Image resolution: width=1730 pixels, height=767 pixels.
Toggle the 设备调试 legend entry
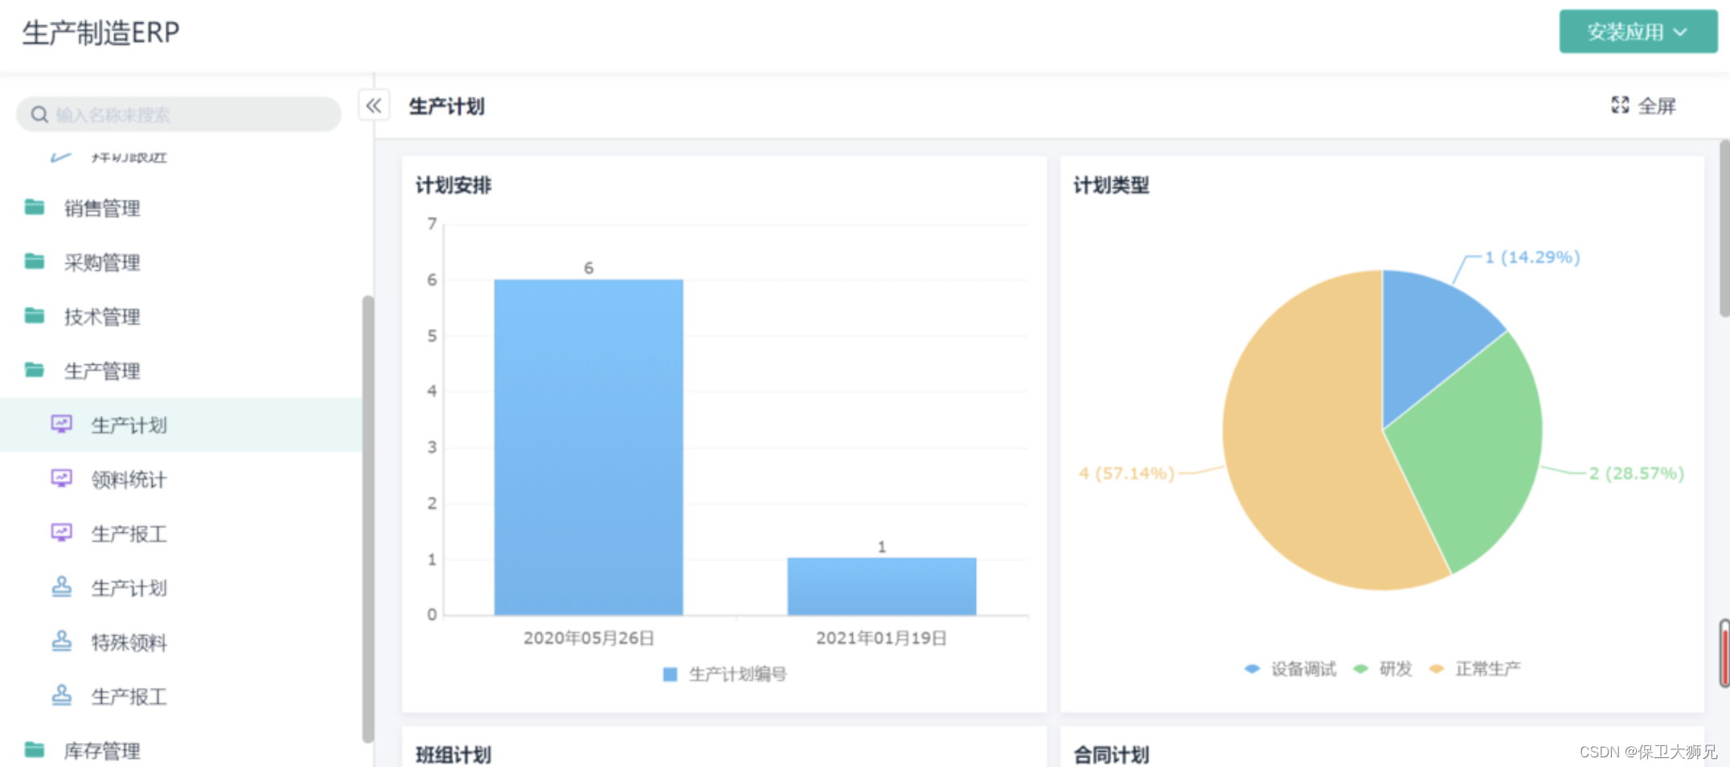click(x=1290, y=669)
